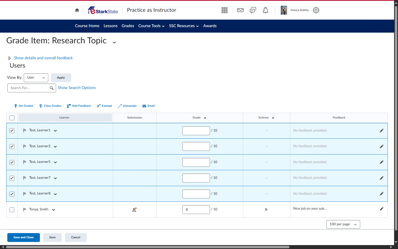Open Course Tools menu

(x=151, y=26)
